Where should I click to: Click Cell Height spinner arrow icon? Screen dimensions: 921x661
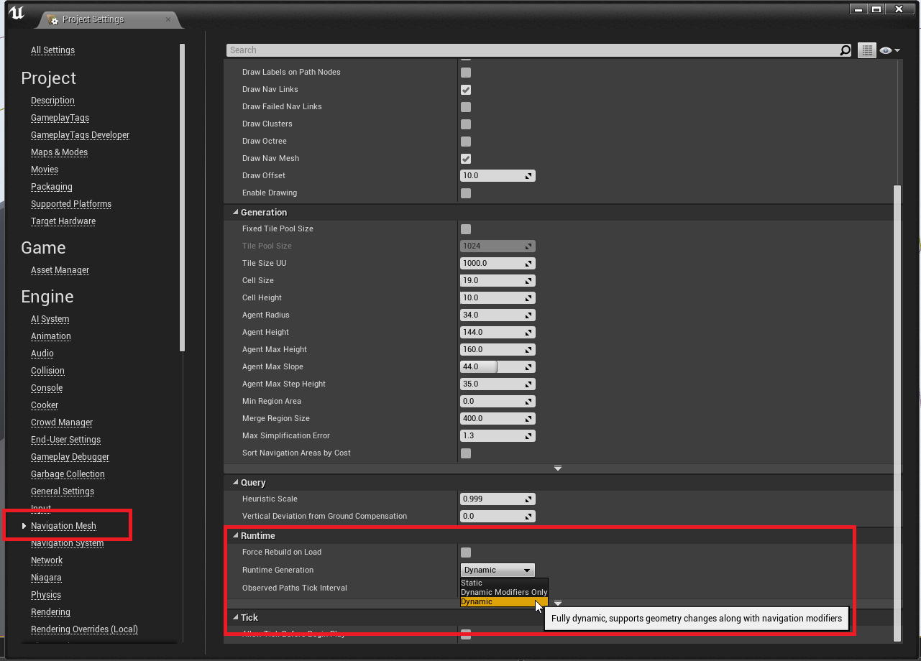528,298
